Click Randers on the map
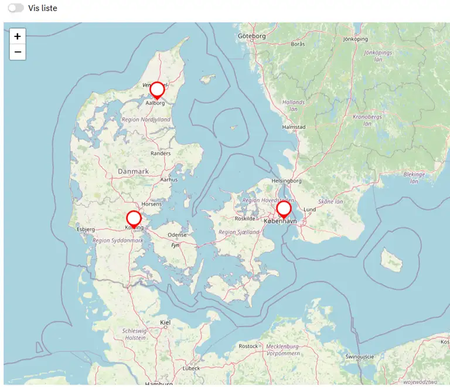Screen dimensions: 450x387 [x=161, y=154]
